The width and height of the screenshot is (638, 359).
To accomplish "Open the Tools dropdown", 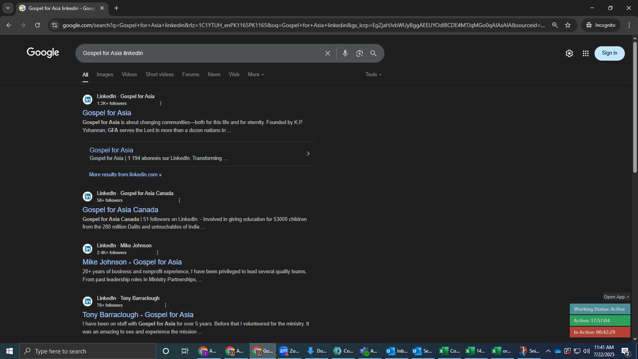I will pyautogui.click(x=374, y=75).
